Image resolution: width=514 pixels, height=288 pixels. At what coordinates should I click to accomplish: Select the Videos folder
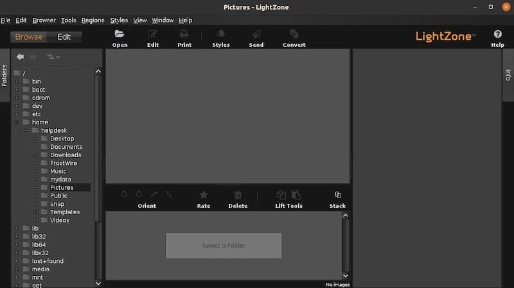pyautogui.click(x=60, y=220)
